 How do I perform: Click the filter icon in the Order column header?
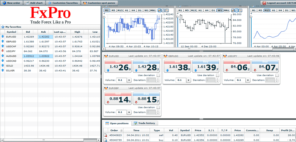pos(121,131)
